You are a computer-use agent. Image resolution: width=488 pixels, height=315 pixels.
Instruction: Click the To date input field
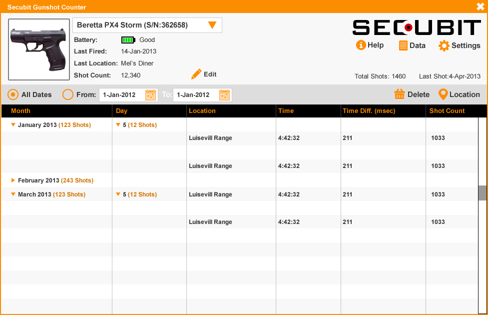(x=202, y=95)
